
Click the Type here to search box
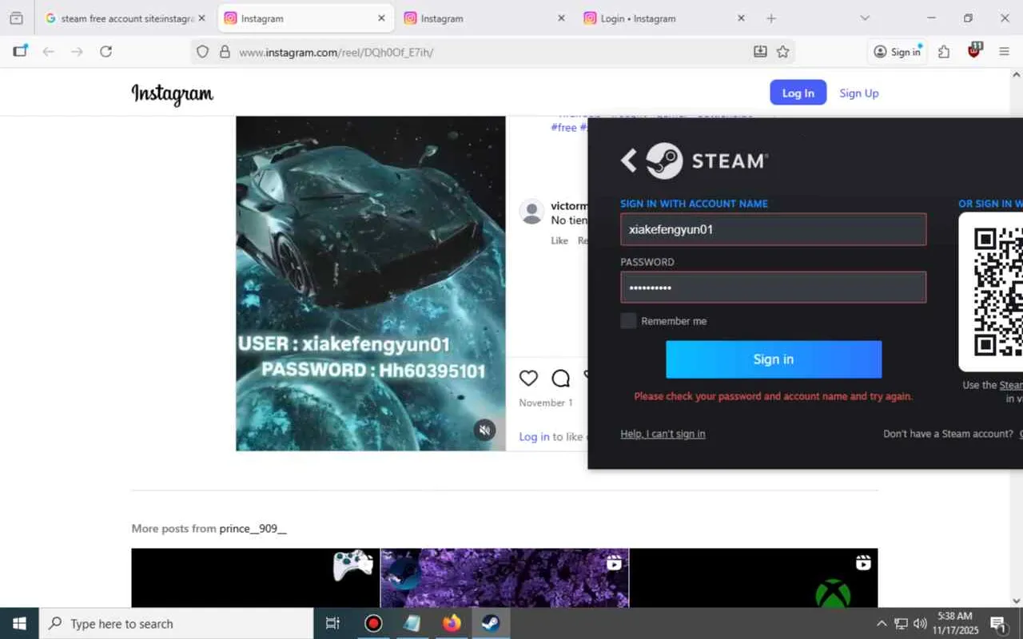click(x=176, y=624)
